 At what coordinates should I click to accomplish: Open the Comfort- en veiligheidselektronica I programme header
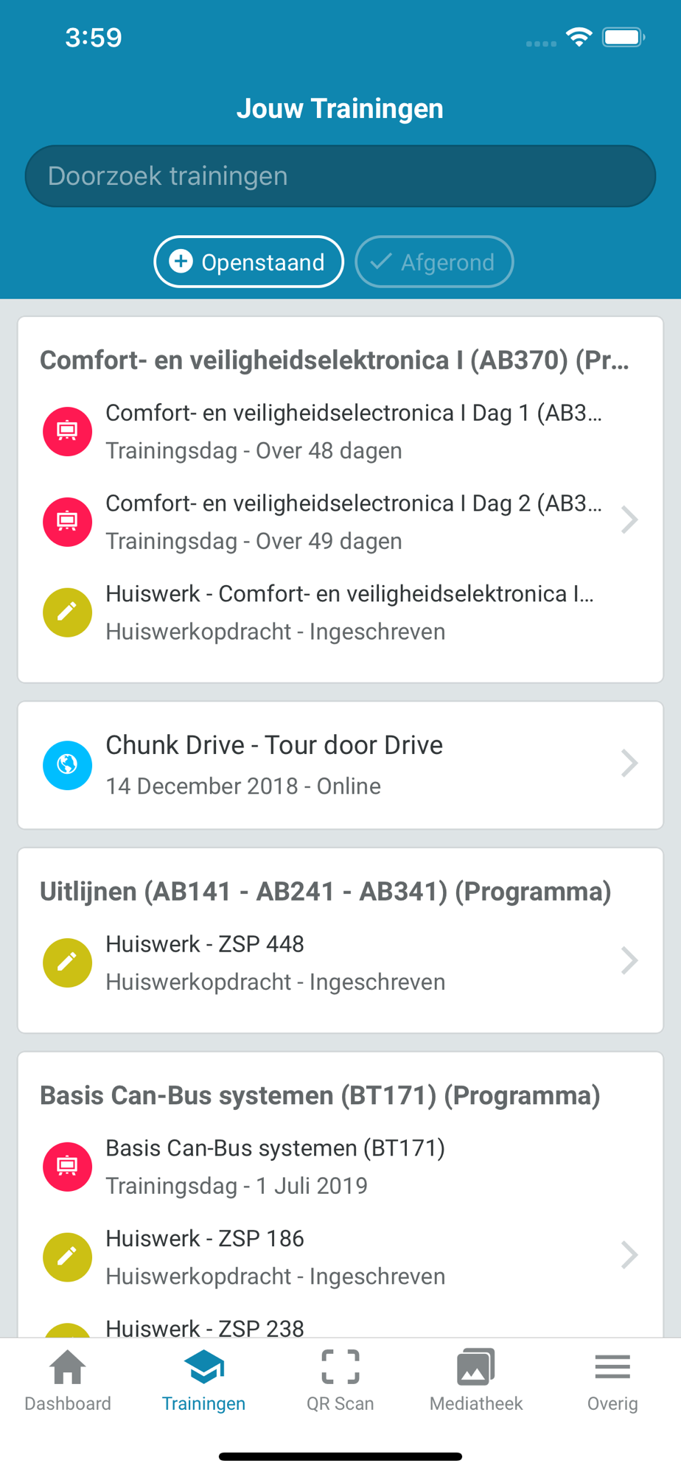point(335,360)
